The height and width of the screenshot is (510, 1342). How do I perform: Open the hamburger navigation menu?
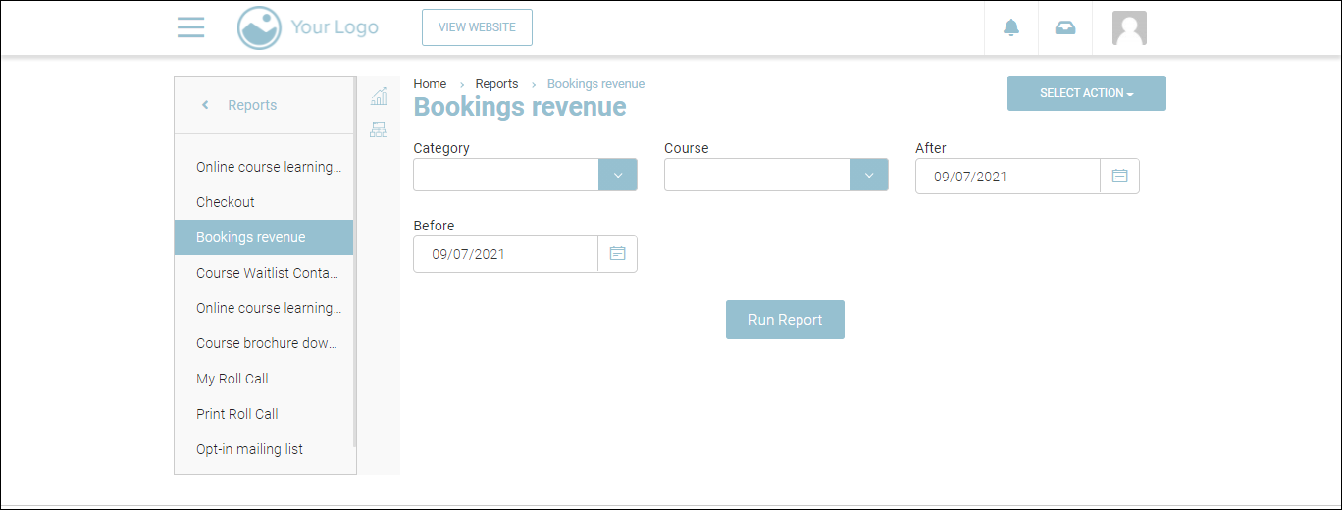coord(190,27)
